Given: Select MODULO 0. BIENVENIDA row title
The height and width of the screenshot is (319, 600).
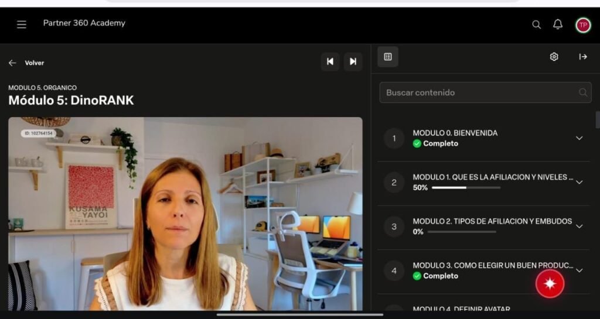Looking at the screenshot, I should pyautogui.click(x=455, y=133).
